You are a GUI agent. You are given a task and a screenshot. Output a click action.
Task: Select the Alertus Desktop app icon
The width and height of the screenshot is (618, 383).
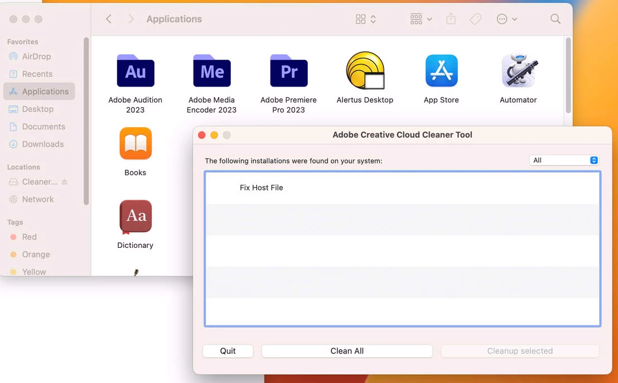(365, 70)
